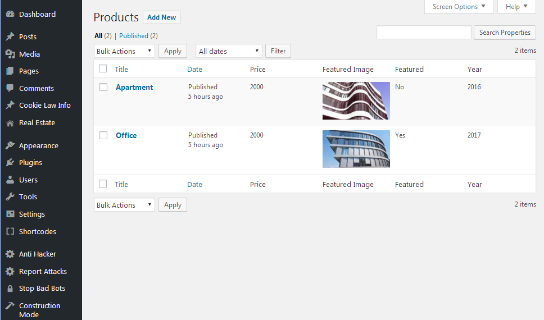Sort by Title in table header
The image size is (544, 320).
tap(121, 70)
